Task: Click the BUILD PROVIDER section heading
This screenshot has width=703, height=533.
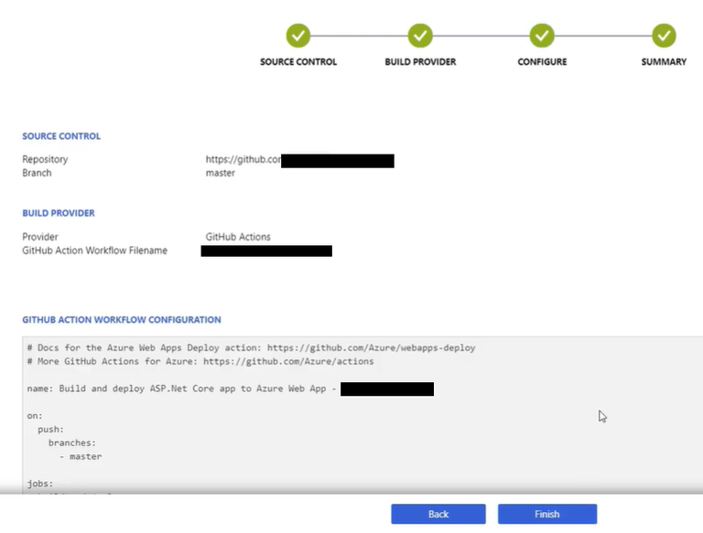Action: pyautogui.click(x=59, y=213)
